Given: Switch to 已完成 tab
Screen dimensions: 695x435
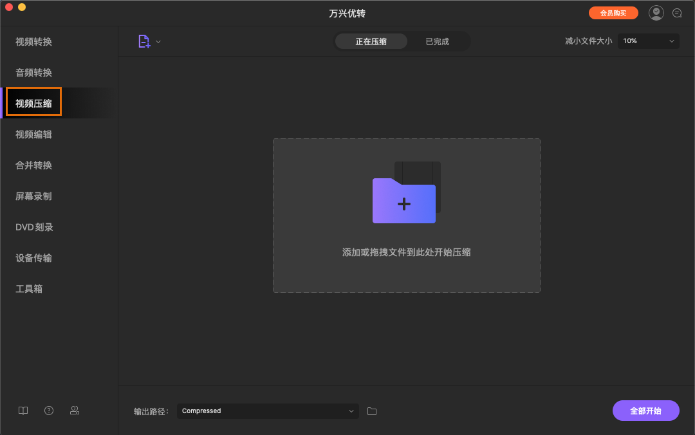Looking at the screenshot, I should [437, 41].
